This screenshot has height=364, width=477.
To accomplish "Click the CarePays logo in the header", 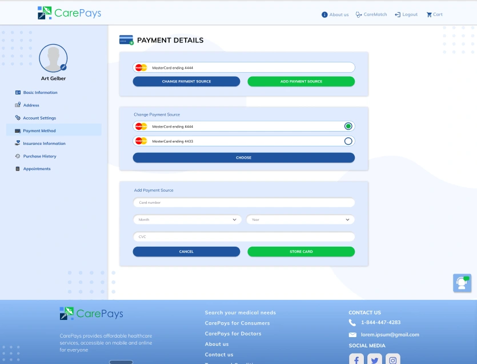I will coord(69,13).
